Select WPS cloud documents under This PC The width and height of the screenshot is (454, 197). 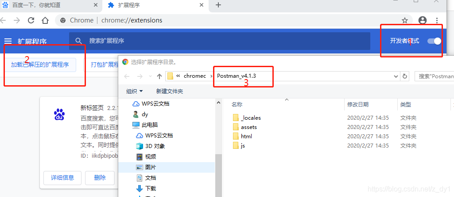pyautogui.click(x=155, y=136)
